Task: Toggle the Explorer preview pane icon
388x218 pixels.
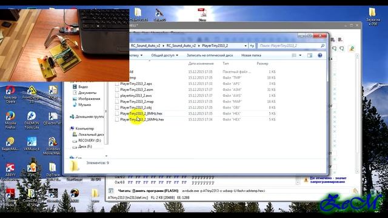Action: point(310,55)
